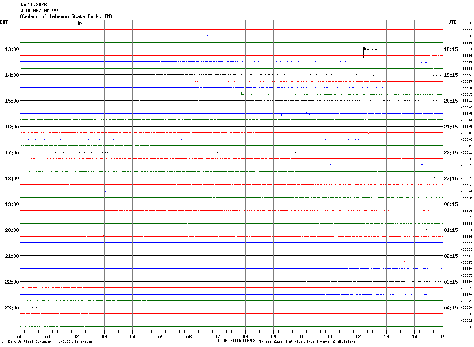
Task: Click DC offset value -36654
Action: [x=467, y=49]
